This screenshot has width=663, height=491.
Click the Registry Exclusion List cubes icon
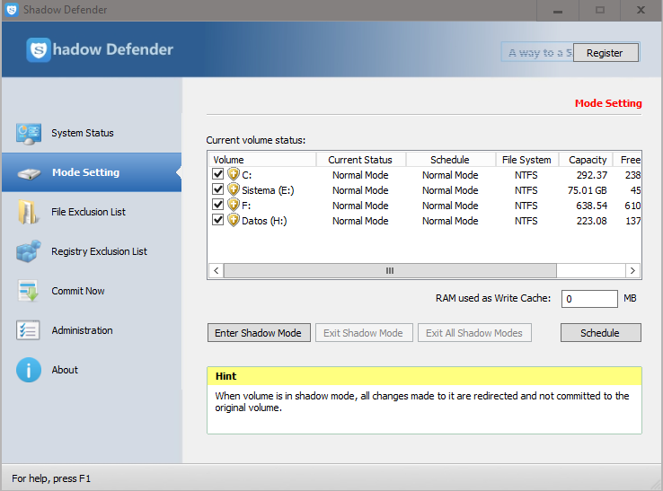click(28, 252)
